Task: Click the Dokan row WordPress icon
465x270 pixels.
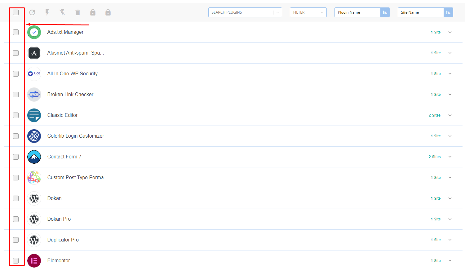Action: pos(34,198)
